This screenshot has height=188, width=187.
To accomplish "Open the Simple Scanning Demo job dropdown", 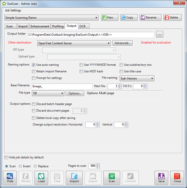I will coord(51,18).
